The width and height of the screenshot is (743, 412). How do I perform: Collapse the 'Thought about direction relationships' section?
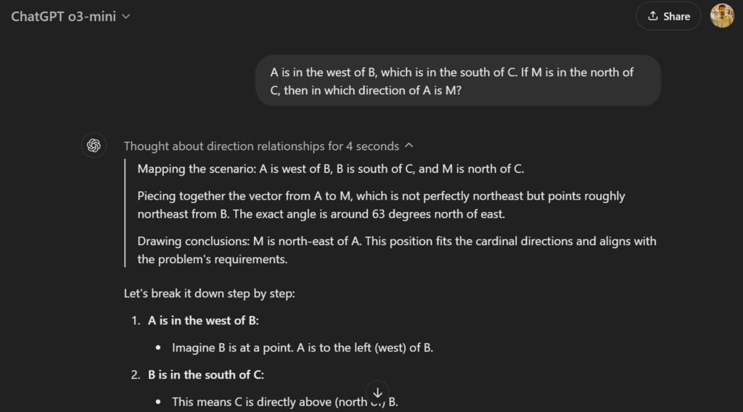click(268, 146)
